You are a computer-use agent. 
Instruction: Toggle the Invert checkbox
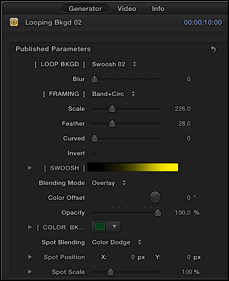click(94, 154)
